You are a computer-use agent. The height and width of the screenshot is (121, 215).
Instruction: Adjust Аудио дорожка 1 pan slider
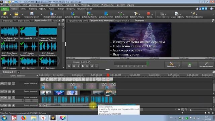(x=31, y=100)
